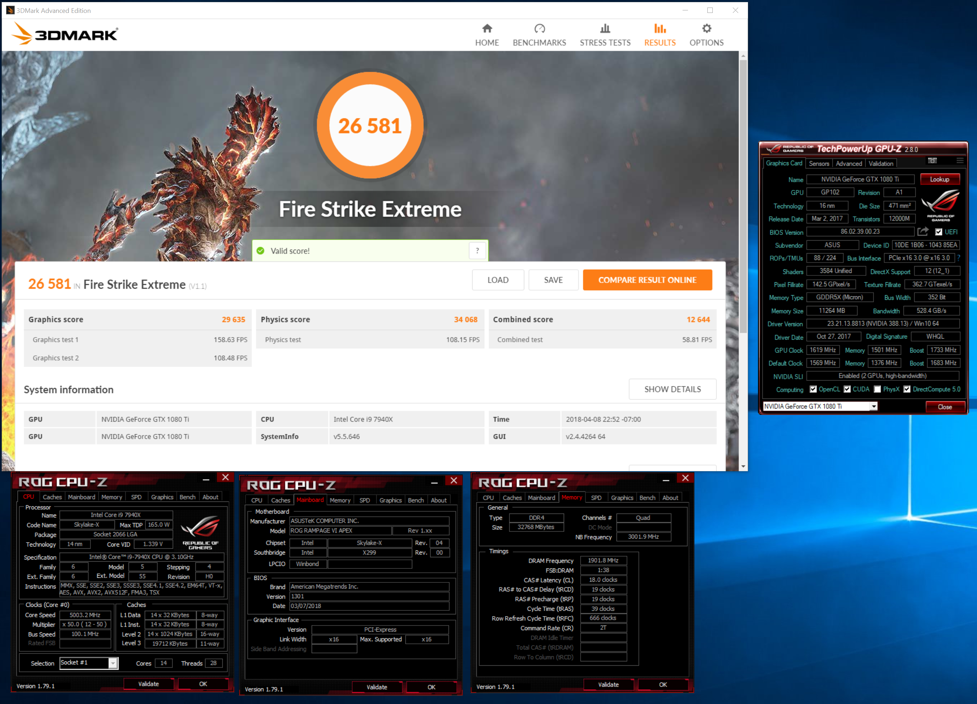Click the ROG logo below Lookup in GPU-Z
This screenshot has height=704, width=977.
940,205
